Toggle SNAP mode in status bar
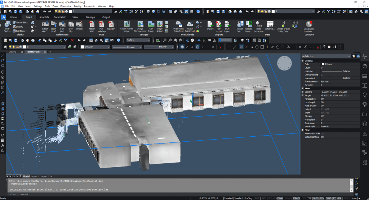Image resolution: width=369 pixels, height=200 pixels. click(x=257, y=198)
